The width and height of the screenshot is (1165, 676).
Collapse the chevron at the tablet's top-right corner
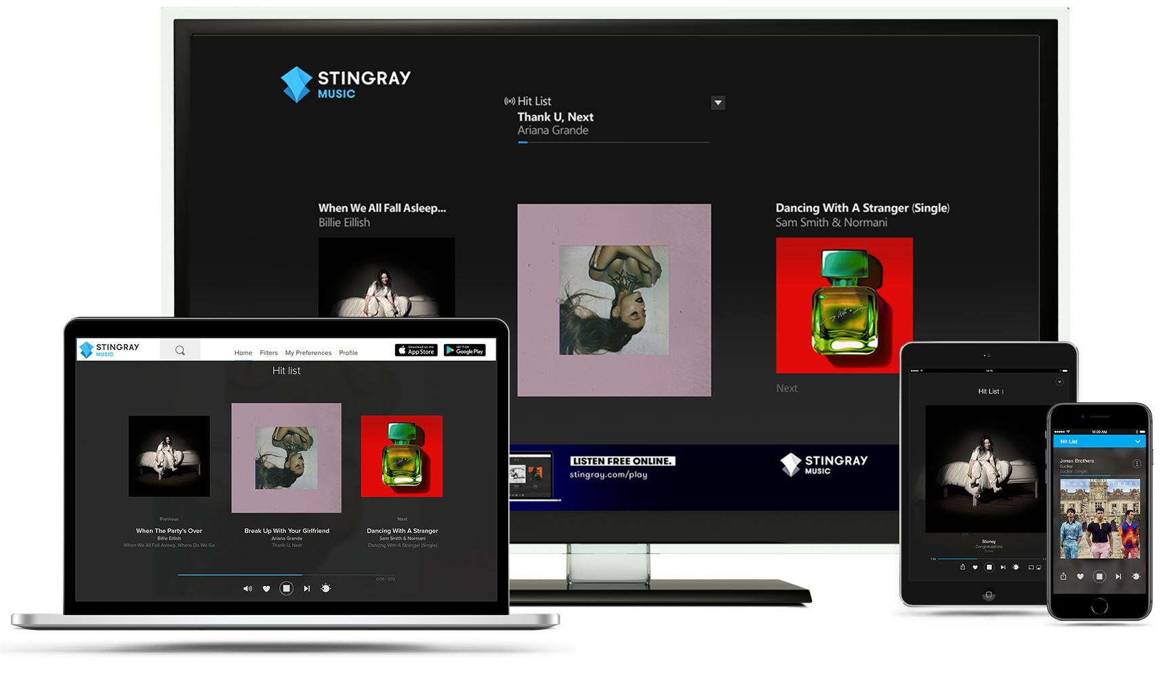[1061, 382]
